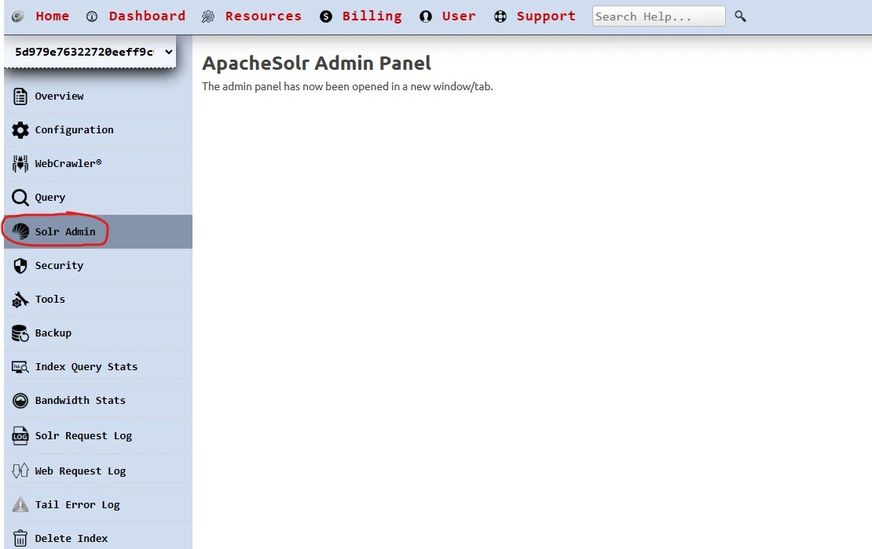The width and height of the screenshot is (872, 549).
Task: Open the Web Request Log
Action: tap(80, 471)
